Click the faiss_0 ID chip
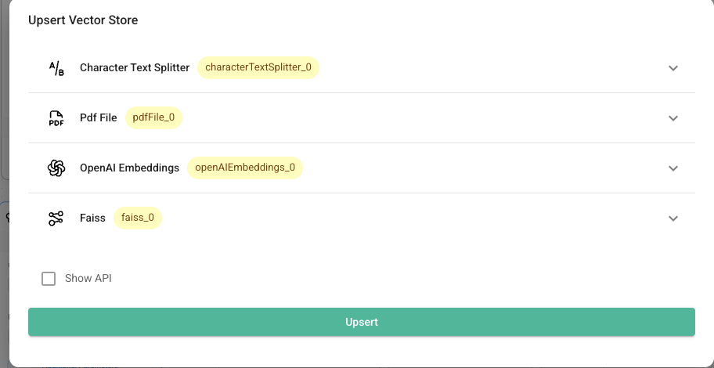The image size is (714, 368). [138, 218]
